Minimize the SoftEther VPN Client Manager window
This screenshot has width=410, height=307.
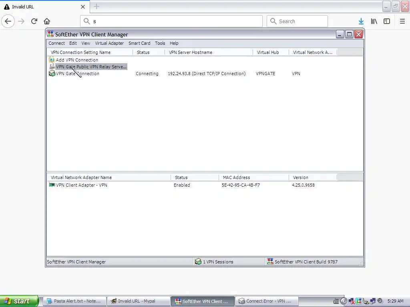point(340,34)
